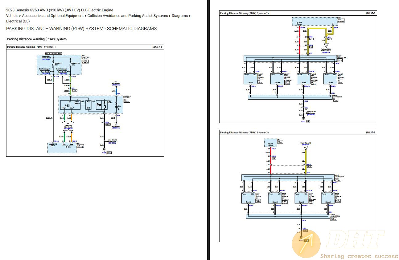Open SD957-2 link under From IBU (LIN)

pyautogui.click(x=305, y=145)
